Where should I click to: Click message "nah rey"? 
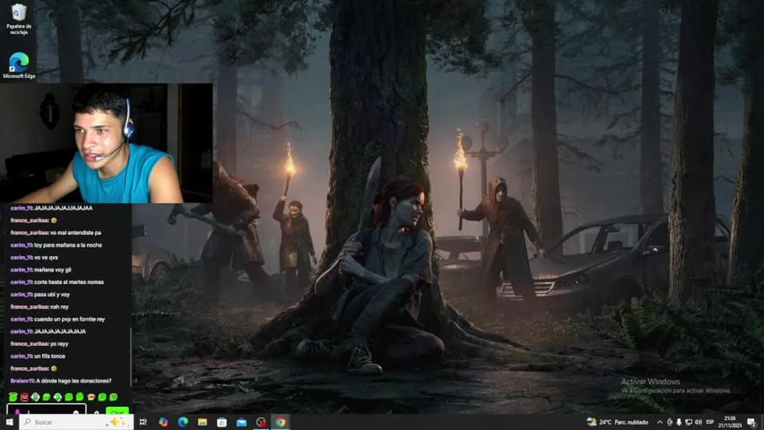59,306
